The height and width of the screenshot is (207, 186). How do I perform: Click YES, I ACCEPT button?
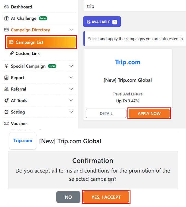pos(106,197)
